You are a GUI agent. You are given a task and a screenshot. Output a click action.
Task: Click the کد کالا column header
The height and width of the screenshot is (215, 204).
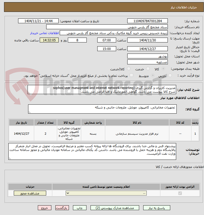180,123
